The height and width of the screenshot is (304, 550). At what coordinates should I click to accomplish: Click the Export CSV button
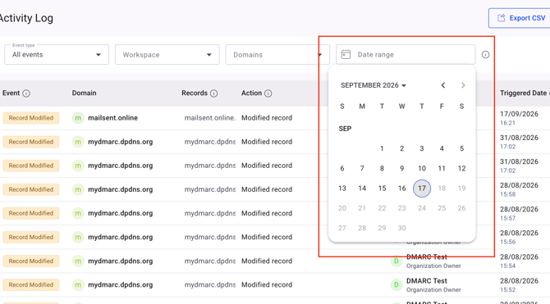[x=520, y=18]
